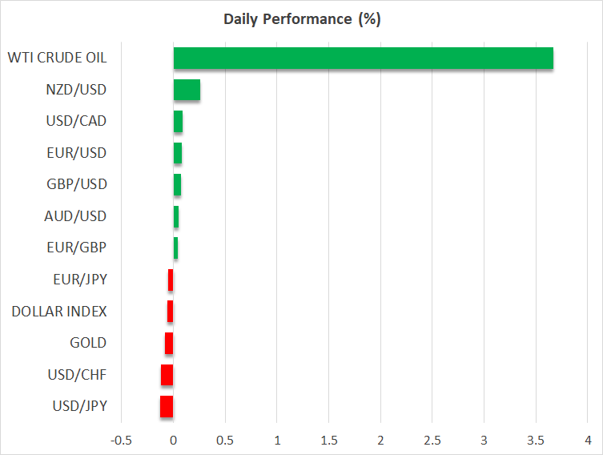Select the USD/CAD bar
Image resolution: width=603 pixels, height=455 pixels.
tap(178, 121)
